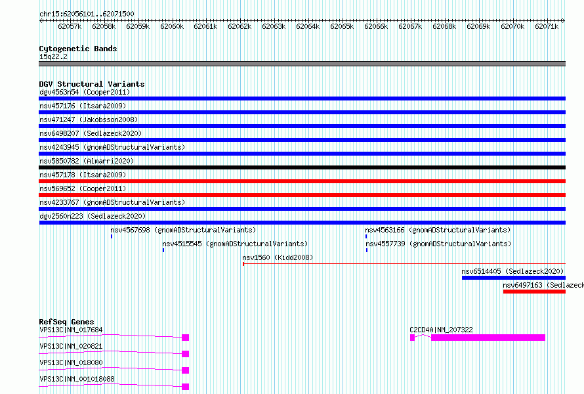Select the gray 15q22.2 cytogenetic band bar
584x394 pixels.
(302, 64)
